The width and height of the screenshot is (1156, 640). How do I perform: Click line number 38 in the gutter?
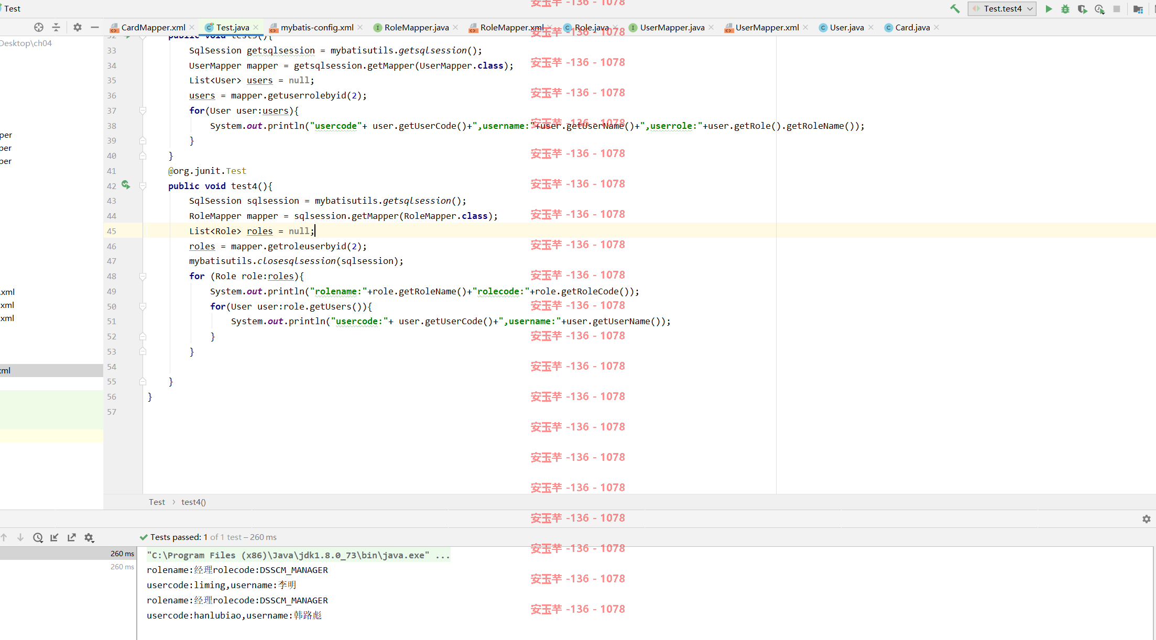pos(112,126)
